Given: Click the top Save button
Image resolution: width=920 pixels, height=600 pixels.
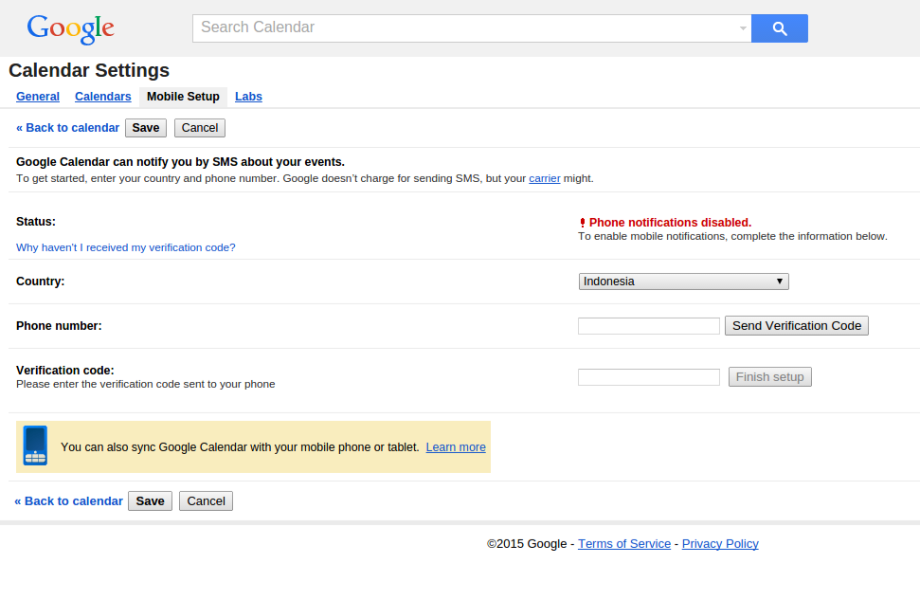Looking at the screenshot, I should 146,128.
